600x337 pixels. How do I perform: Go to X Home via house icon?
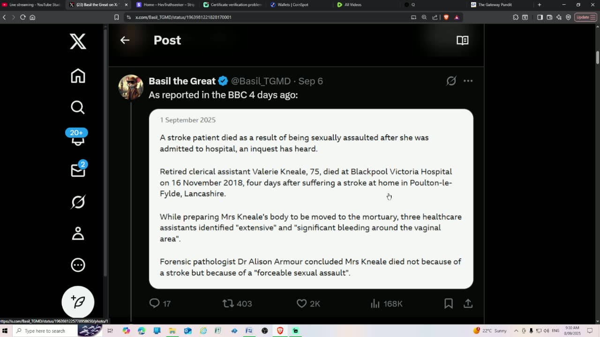click(78, 76)
